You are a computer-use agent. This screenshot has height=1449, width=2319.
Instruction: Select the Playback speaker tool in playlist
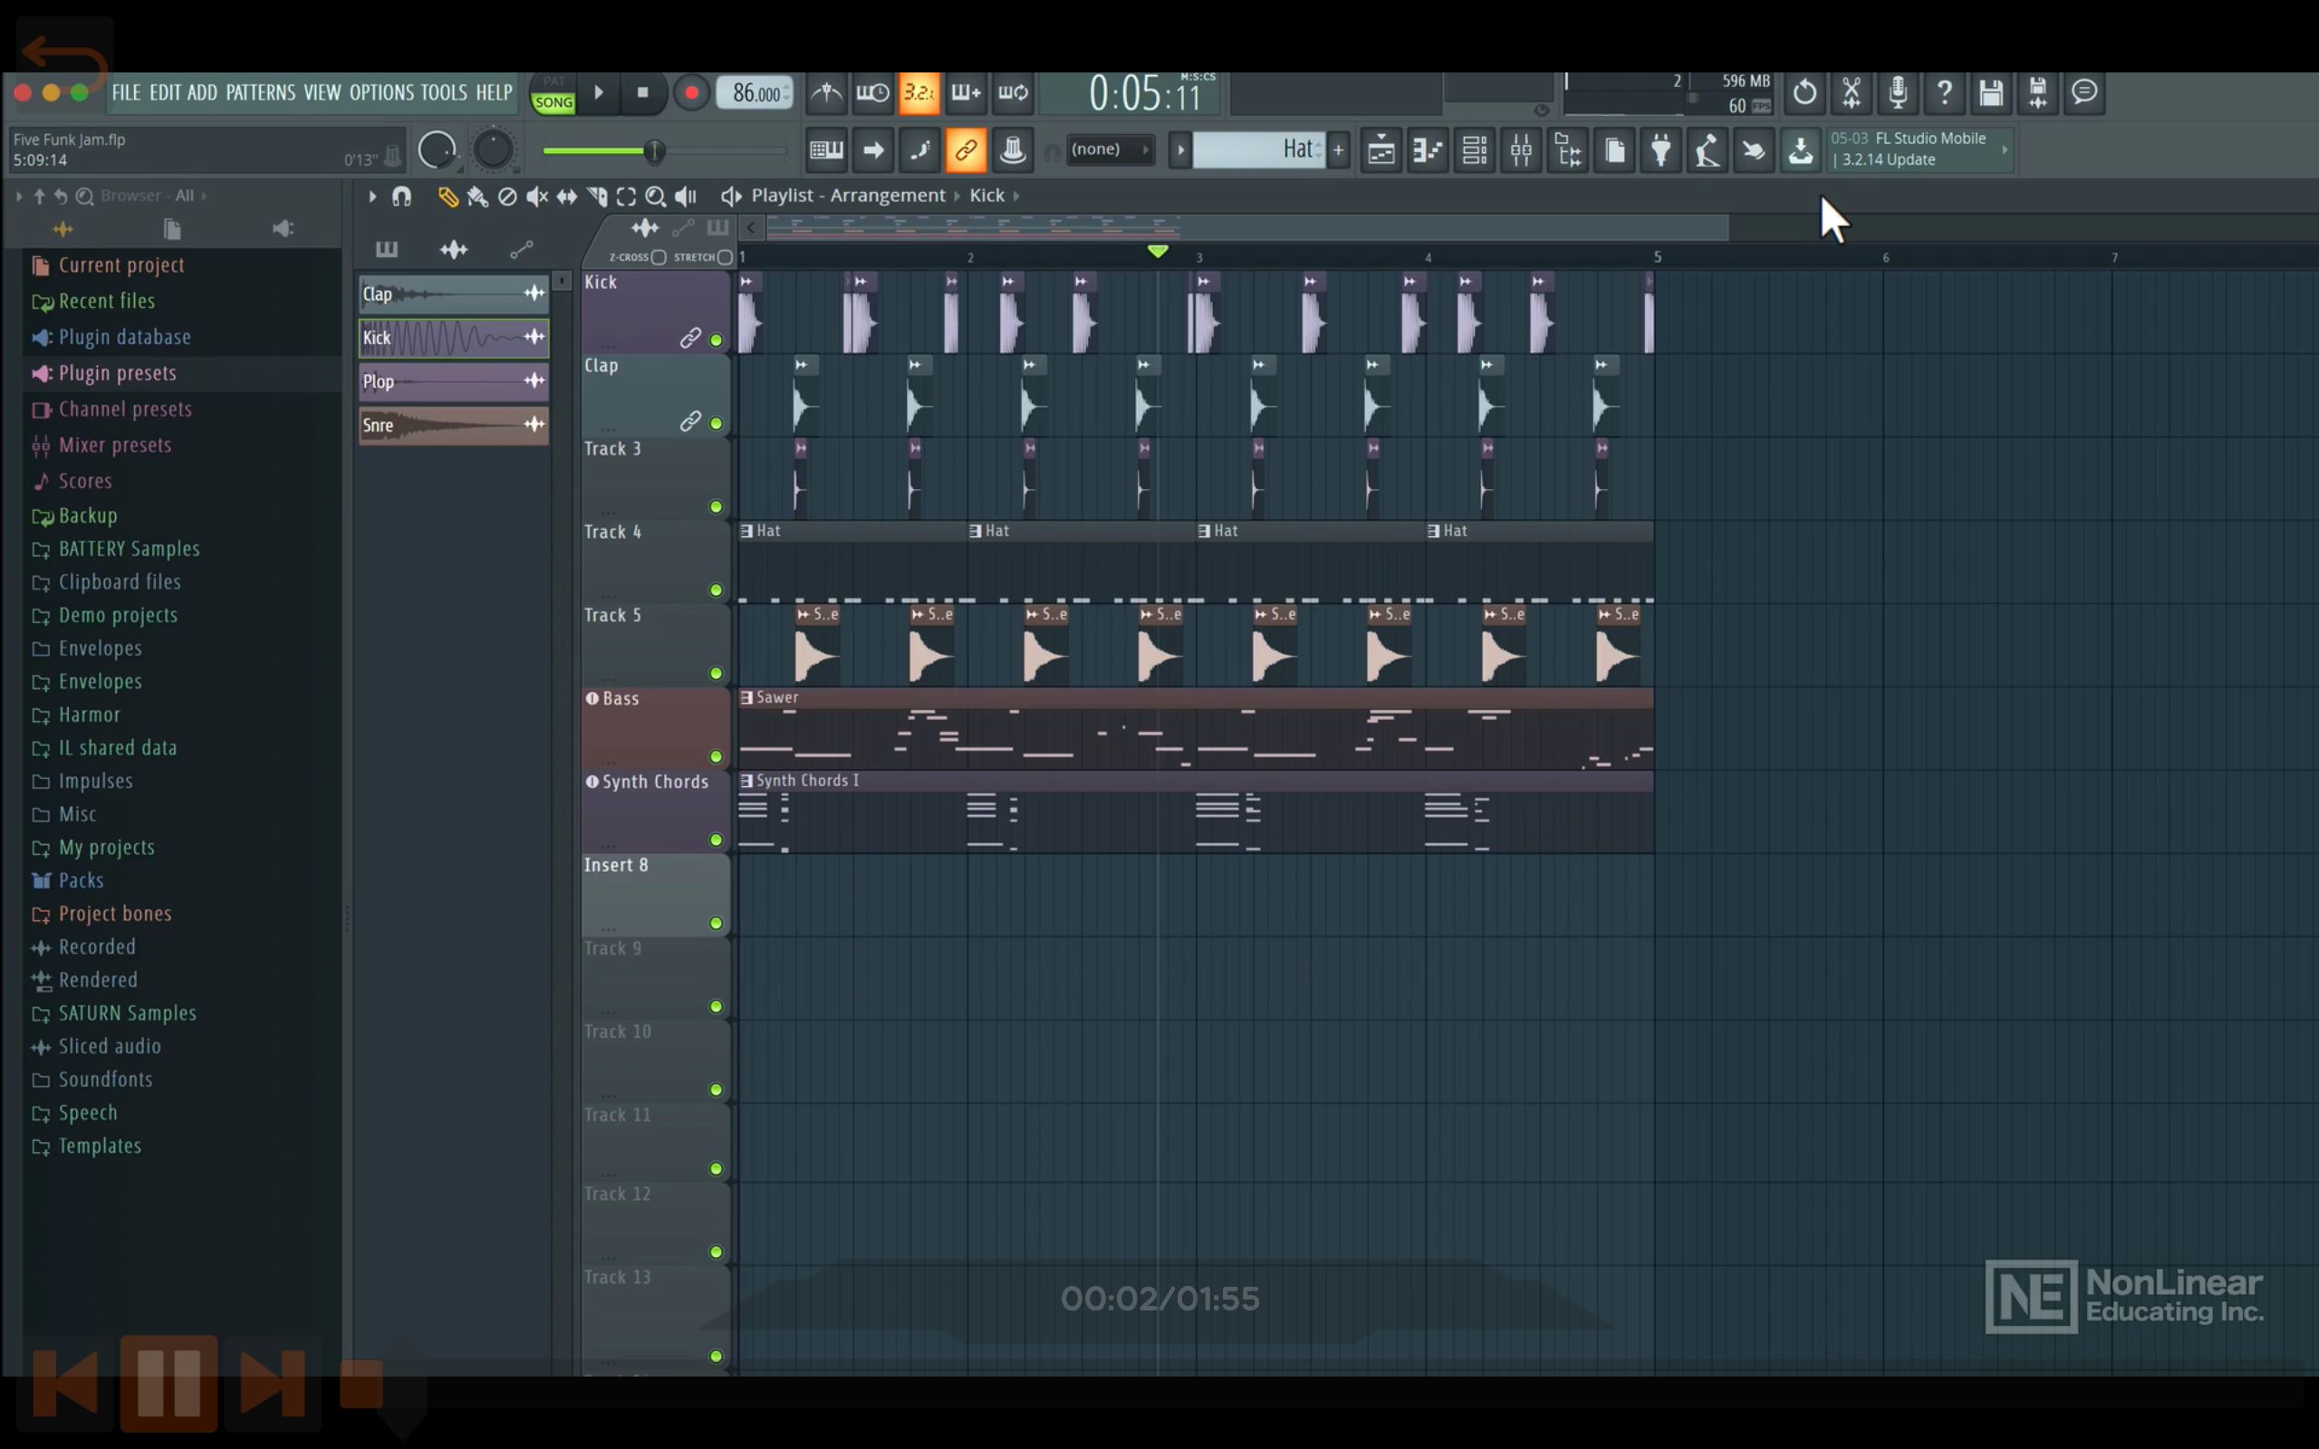pos(685,197)
